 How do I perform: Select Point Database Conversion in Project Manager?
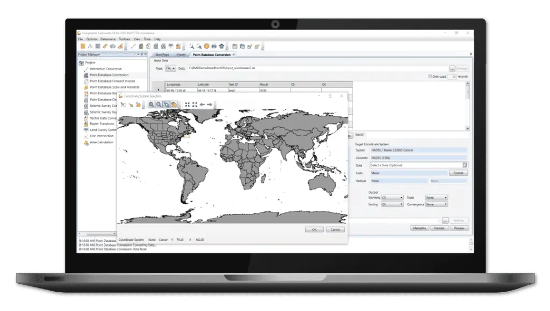[x=109, y=75]
